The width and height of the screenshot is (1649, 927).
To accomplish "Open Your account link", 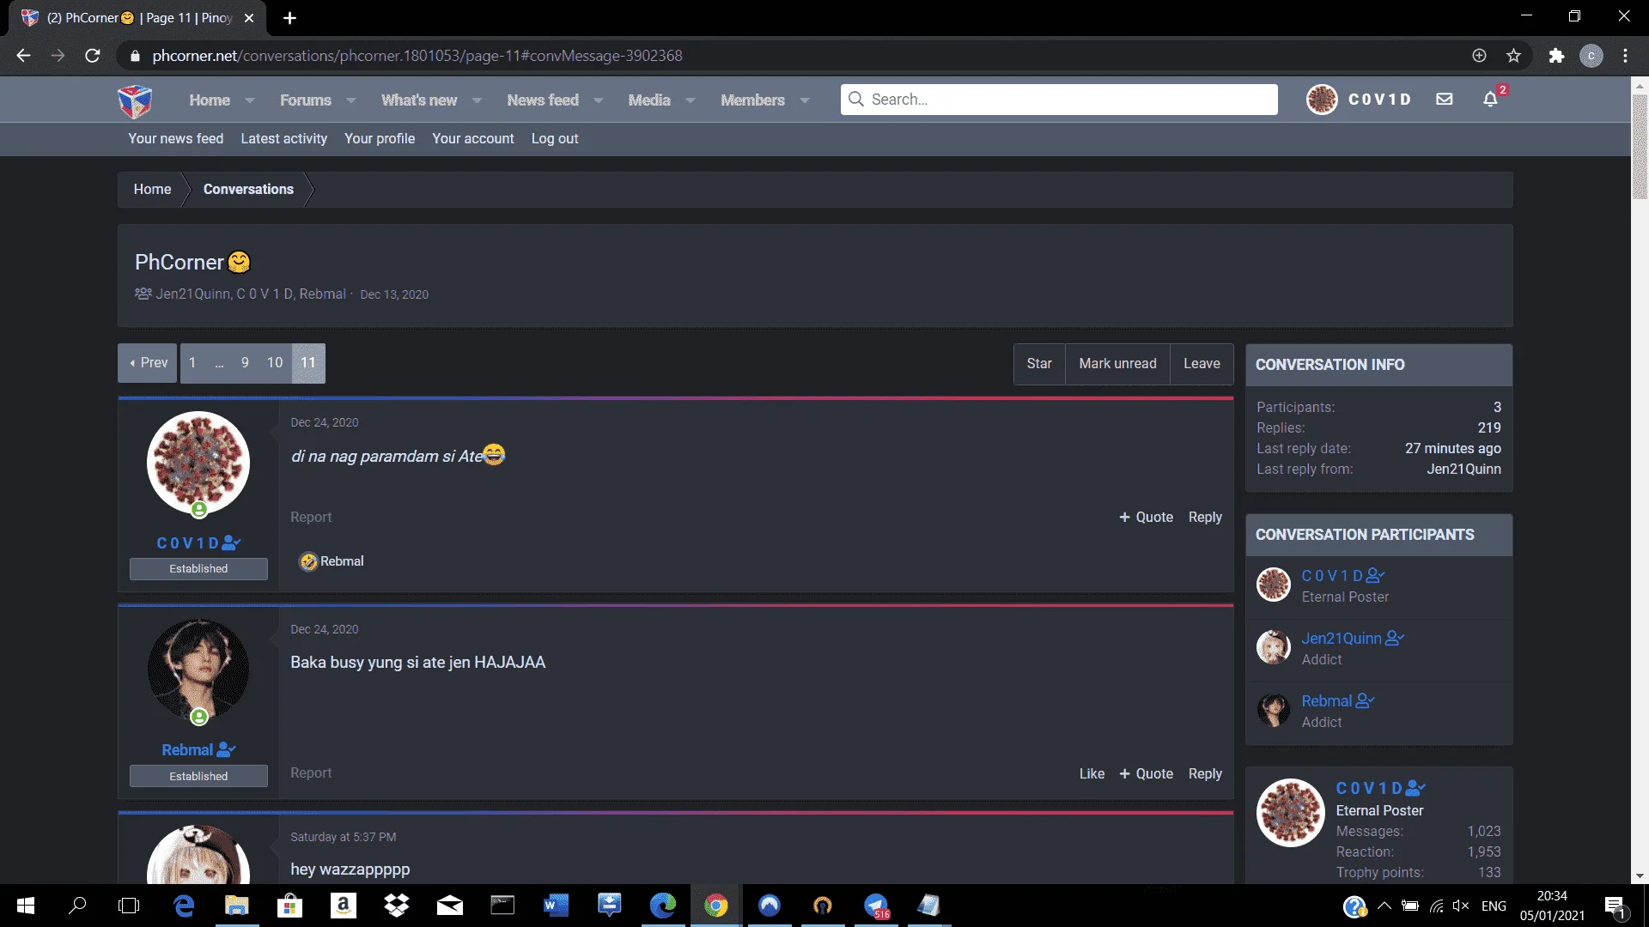I will (473, 139).
